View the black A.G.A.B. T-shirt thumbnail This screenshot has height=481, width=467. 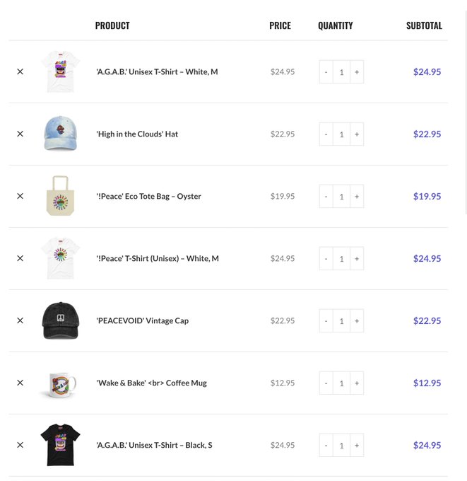(x=60, y=445)
